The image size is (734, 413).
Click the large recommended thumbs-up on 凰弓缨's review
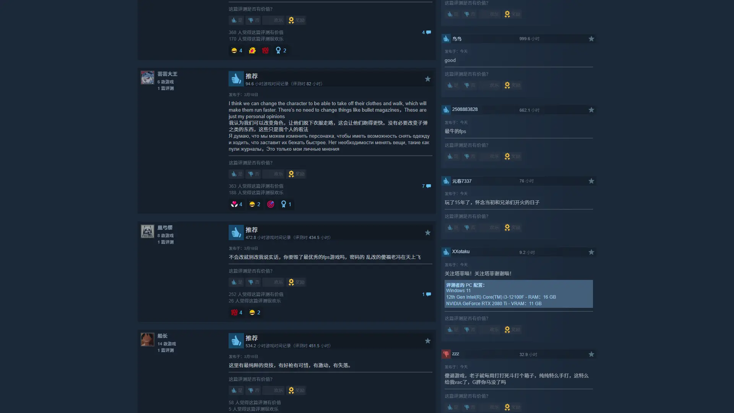[x=236, y=233]
